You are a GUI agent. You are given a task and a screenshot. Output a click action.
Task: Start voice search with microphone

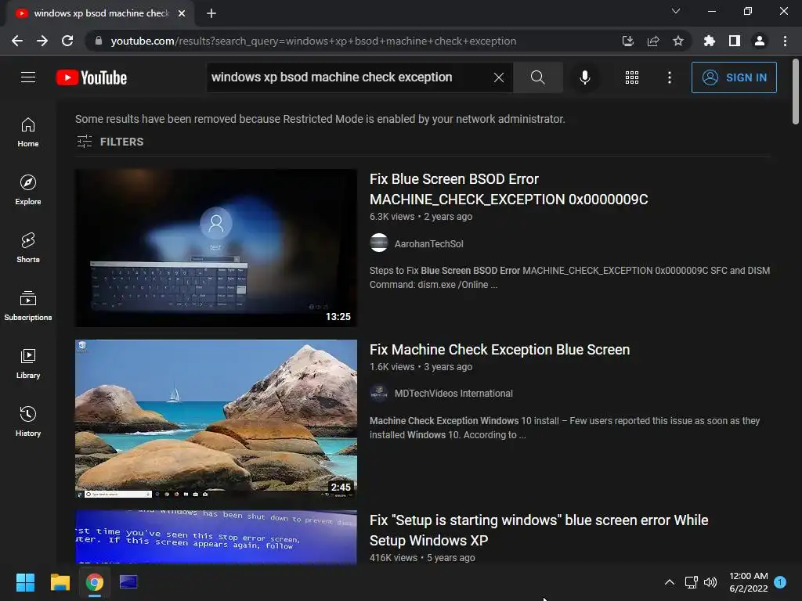pos(584,77)
